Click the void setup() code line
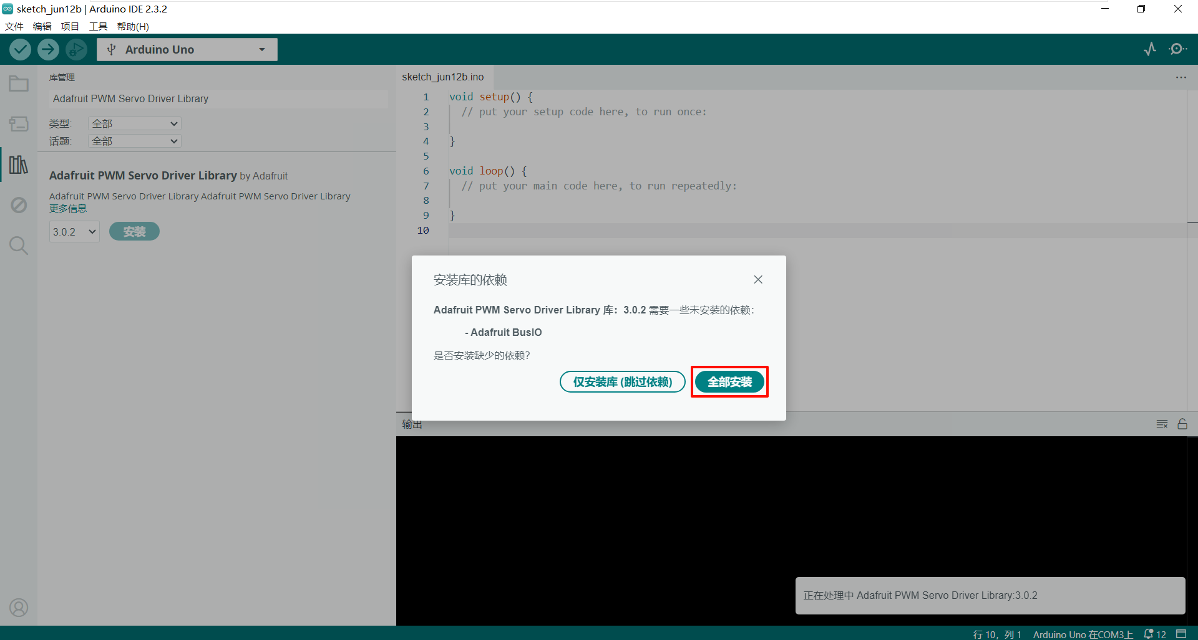1198x640 pixels. 491,97
